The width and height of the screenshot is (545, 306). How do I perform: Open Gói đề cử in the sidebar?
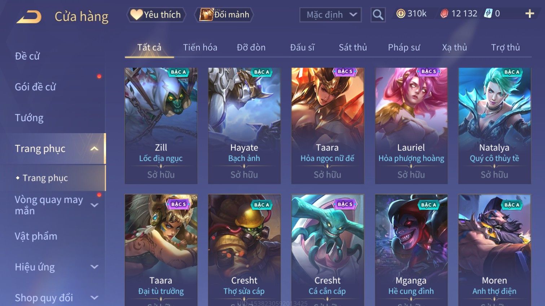pyautogui.click(x=35, y=87)
